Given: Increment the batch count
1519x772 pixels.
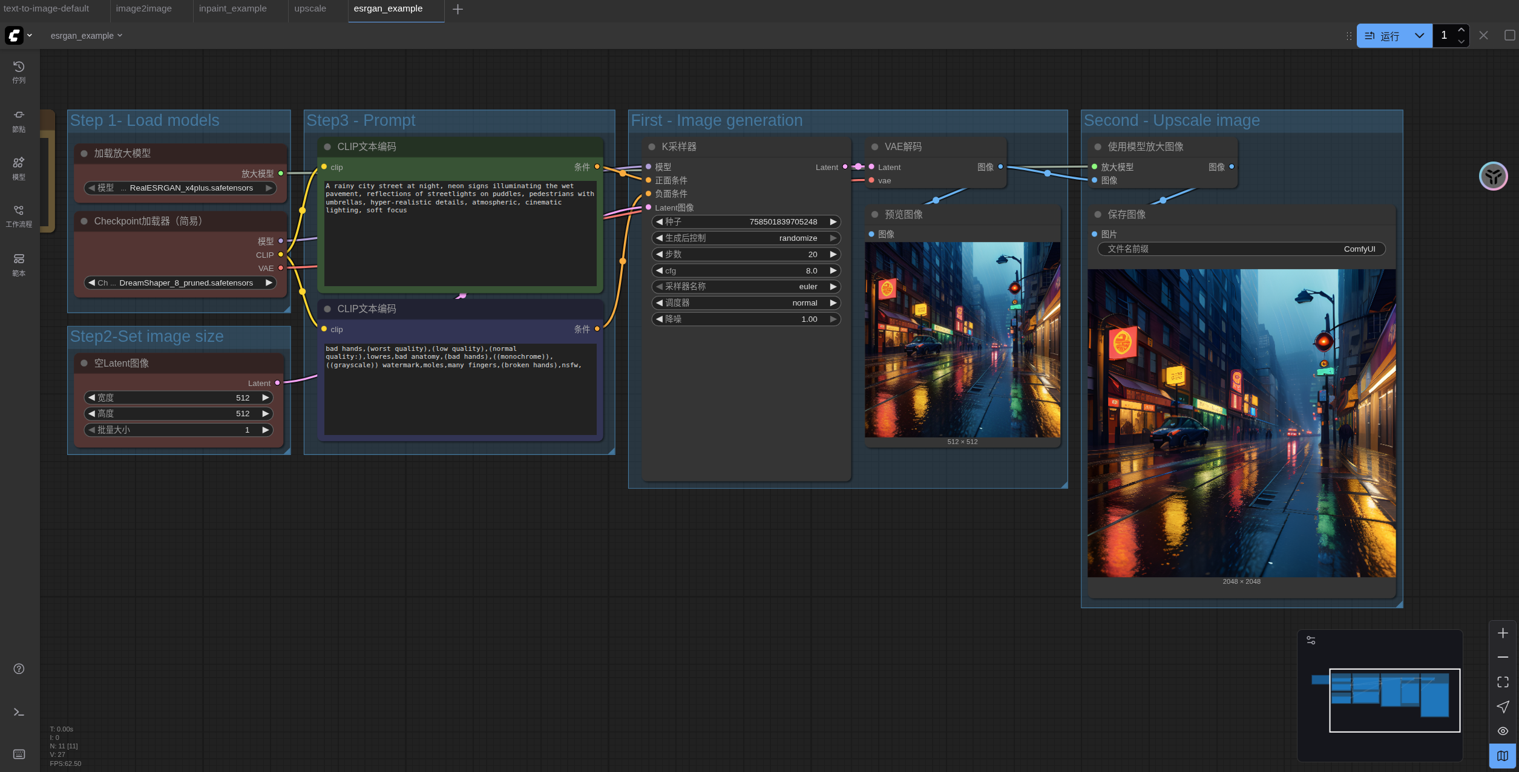Looking at the screenshot, I should pyautogui.click(x=1461, y=30).
